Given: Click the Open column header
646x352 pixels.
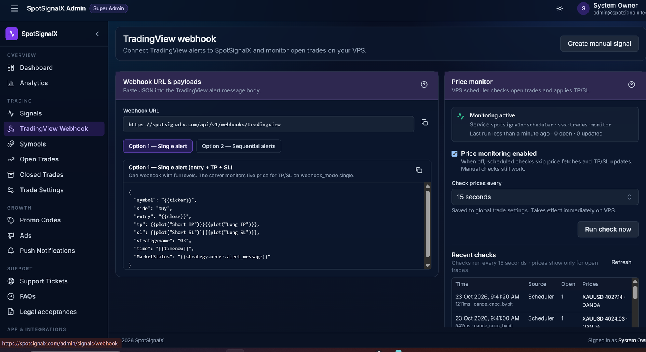Looking at the screenshot, I should pyautogui.click(x=568, y=284).
